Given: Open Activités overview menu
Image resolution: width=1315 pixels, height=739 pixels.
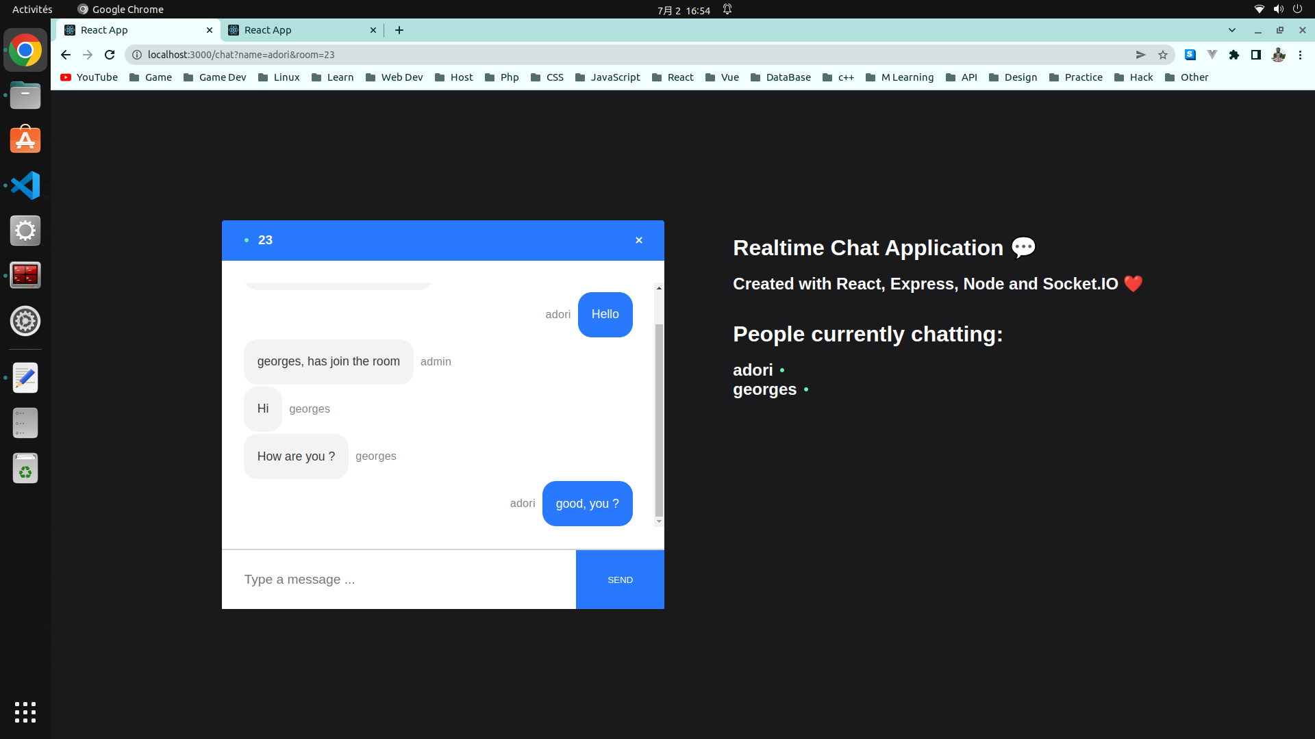Looking at the screenshot, I should [x=32, y=10].
